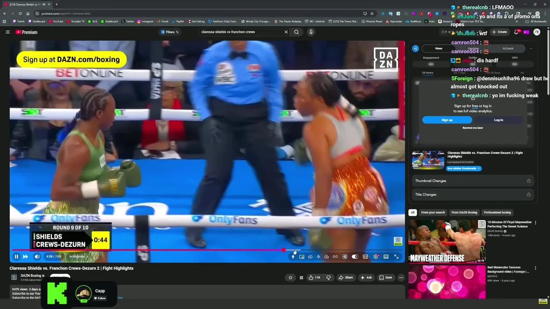
Task: Dislike the video
Action: pos(328,278)
